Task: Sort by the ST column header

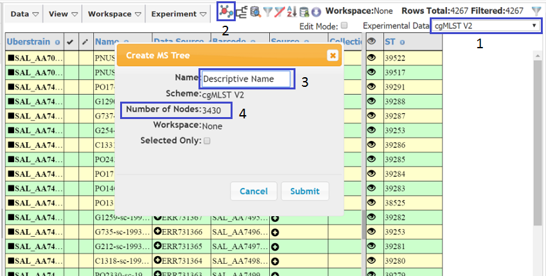Action: pos(390,42)
